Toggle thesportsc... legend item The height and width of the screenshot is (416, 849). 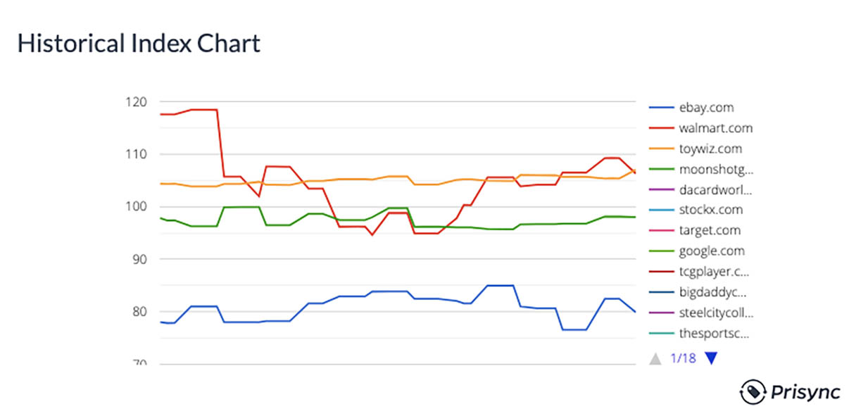coord(714,333)
